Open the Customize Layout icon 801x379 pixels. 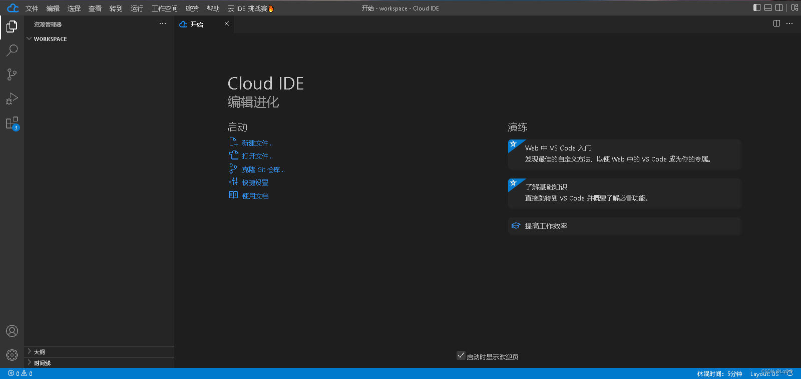pyautogui.click(x=794, y=7)
